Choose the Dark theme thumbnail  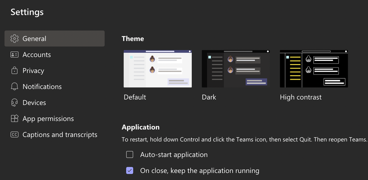pyautogui.click(x=236, y=69)
